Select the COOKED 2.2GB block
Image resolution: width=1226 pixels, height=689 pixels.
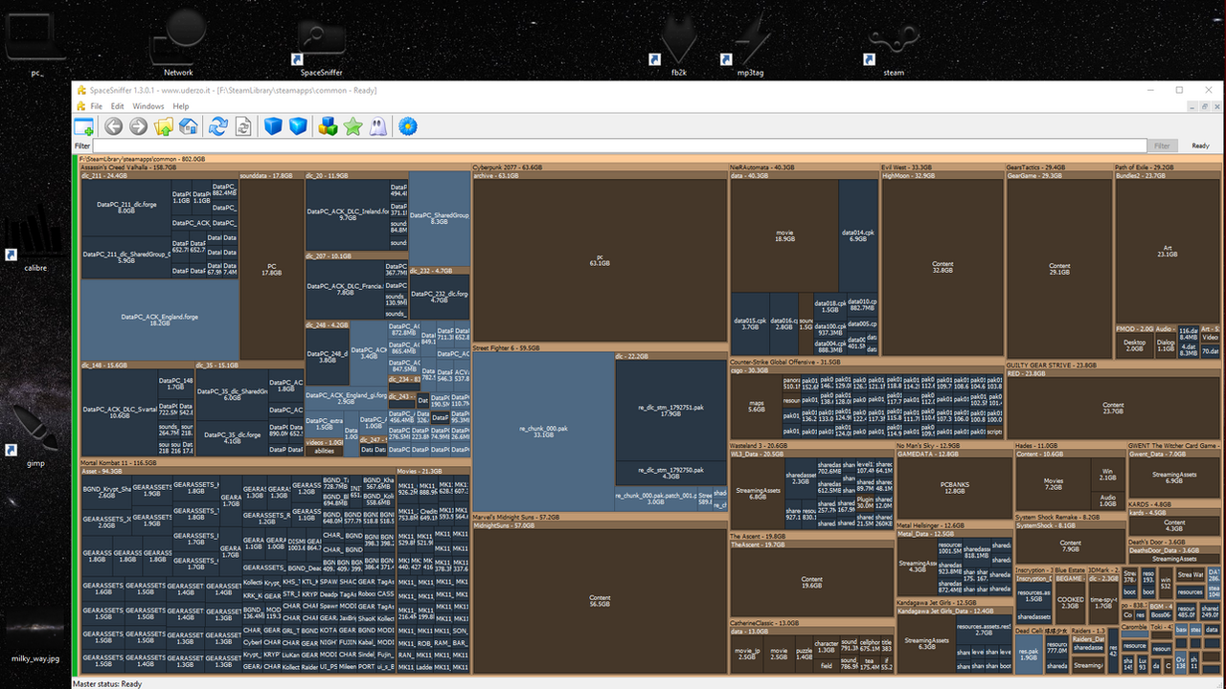click(x=1071, y=603)
